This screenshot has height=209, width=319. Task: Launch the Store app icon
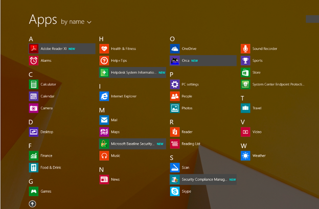point(245,73)
